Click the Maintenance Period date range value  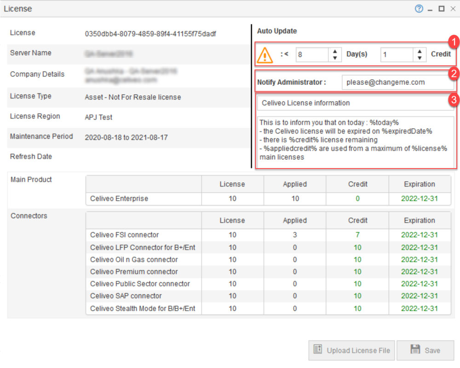click(126, 137)
